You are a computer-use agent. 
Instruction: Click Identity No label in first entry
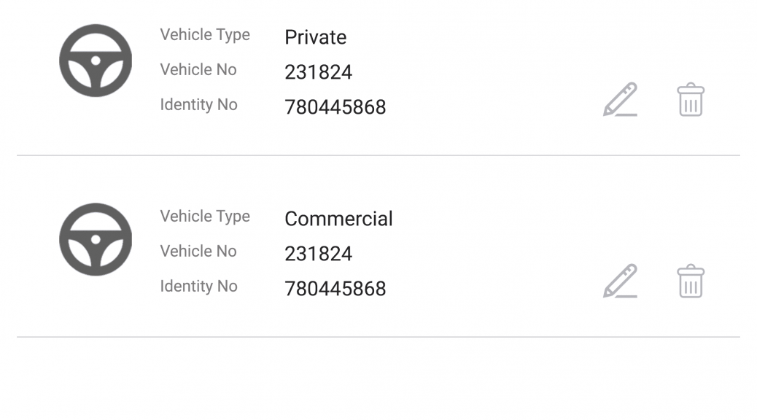point(199,105)
